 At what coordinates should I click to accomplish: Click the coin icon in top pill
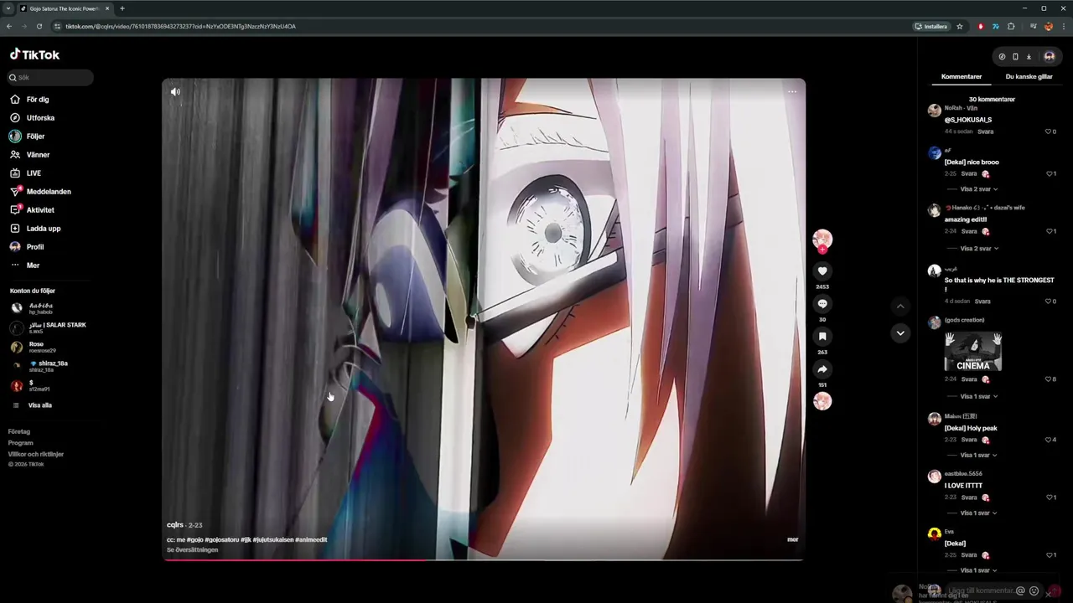pos(1002,57)
